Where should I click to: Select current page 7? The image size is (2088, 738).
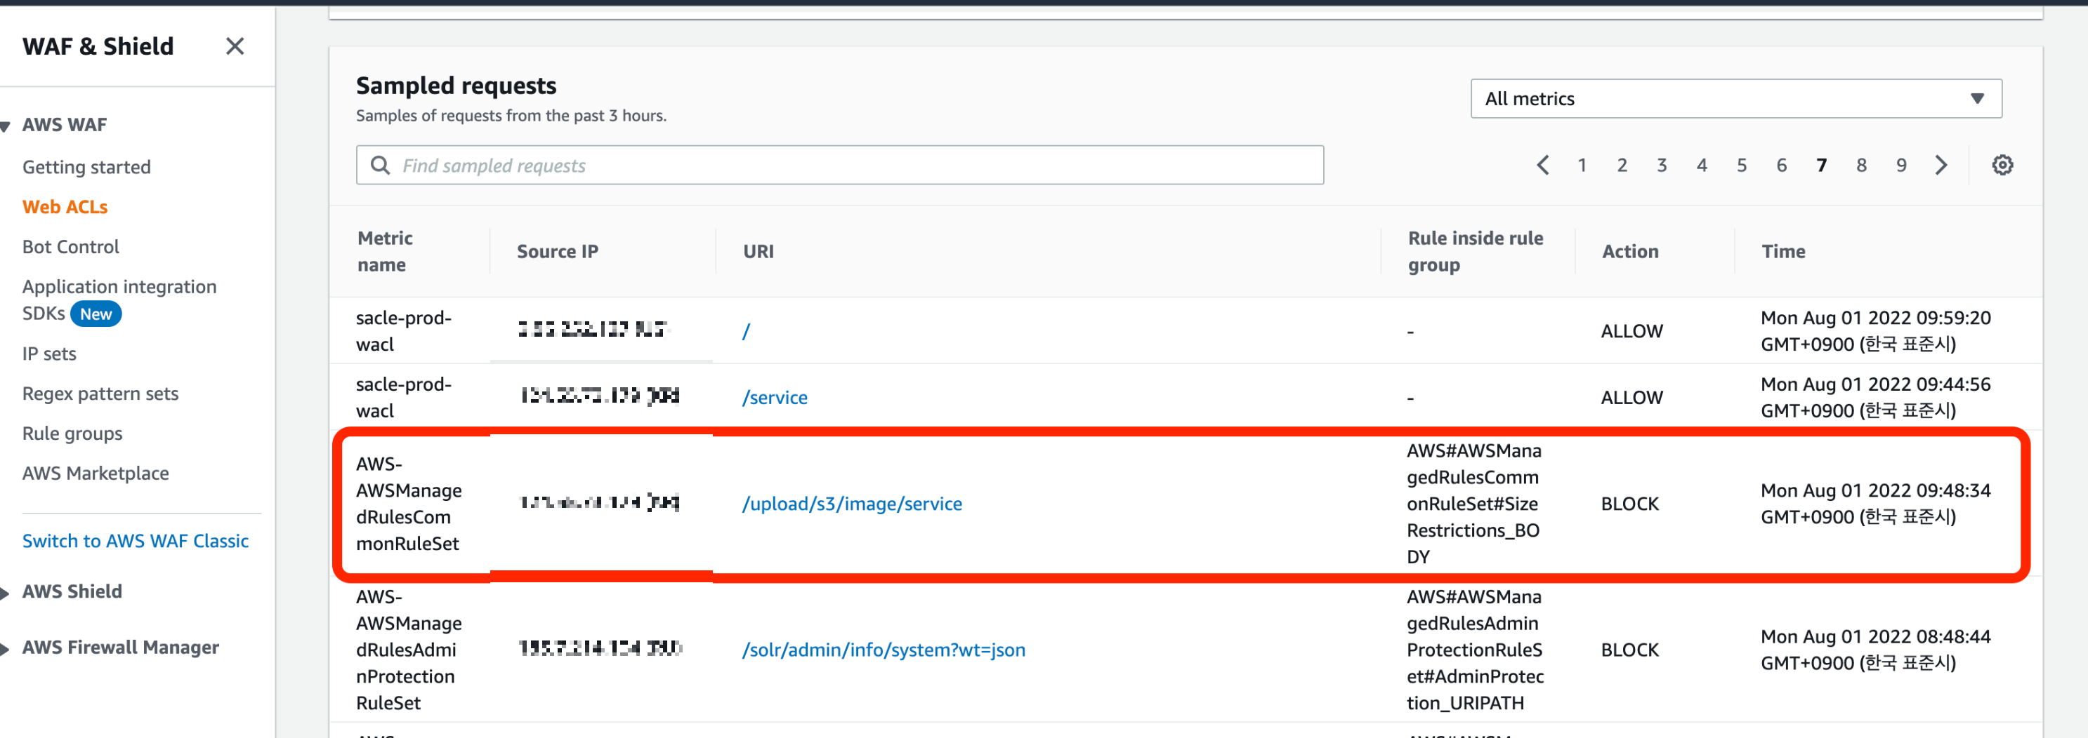pyautogui.click(x=1821, y=165)
